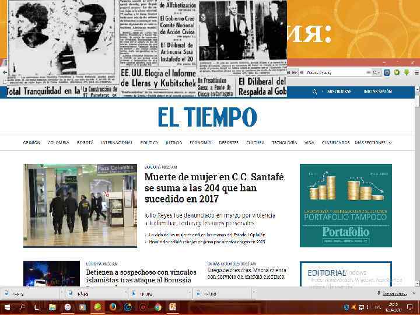The height and width of the screenshot is (315, 420).
Task: Switch to Firefox from the taskbar
Action: click(x=113, y=307)
